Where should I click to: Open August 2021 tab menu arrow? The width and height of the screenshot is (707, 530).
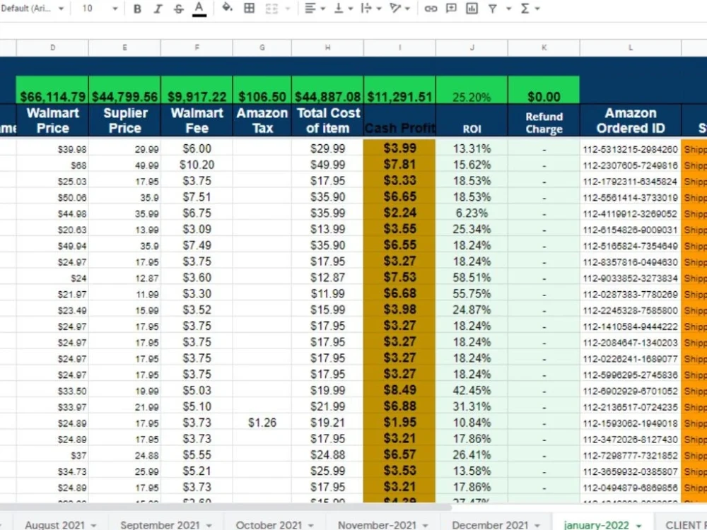coord(93,526)
